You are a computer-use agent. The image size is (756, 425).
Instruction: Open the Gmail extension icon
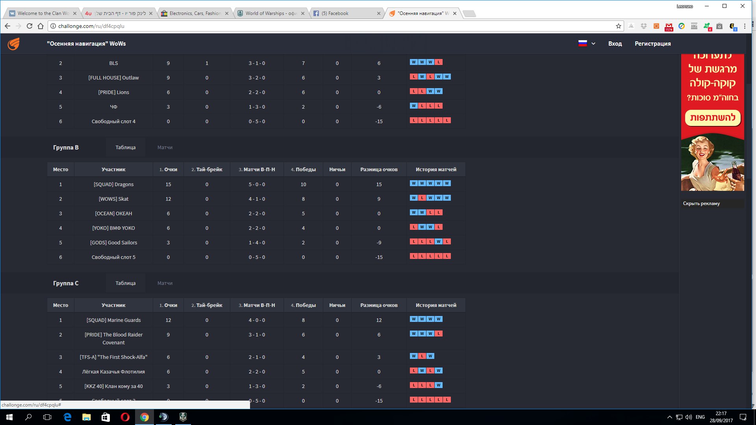[x=669, y=26]
